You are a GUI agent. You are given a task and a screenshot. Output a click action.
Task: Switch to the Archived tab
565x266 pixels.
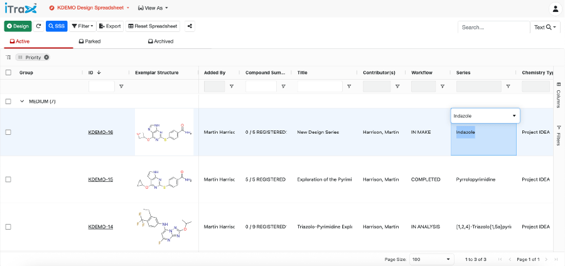coord(161,41)
